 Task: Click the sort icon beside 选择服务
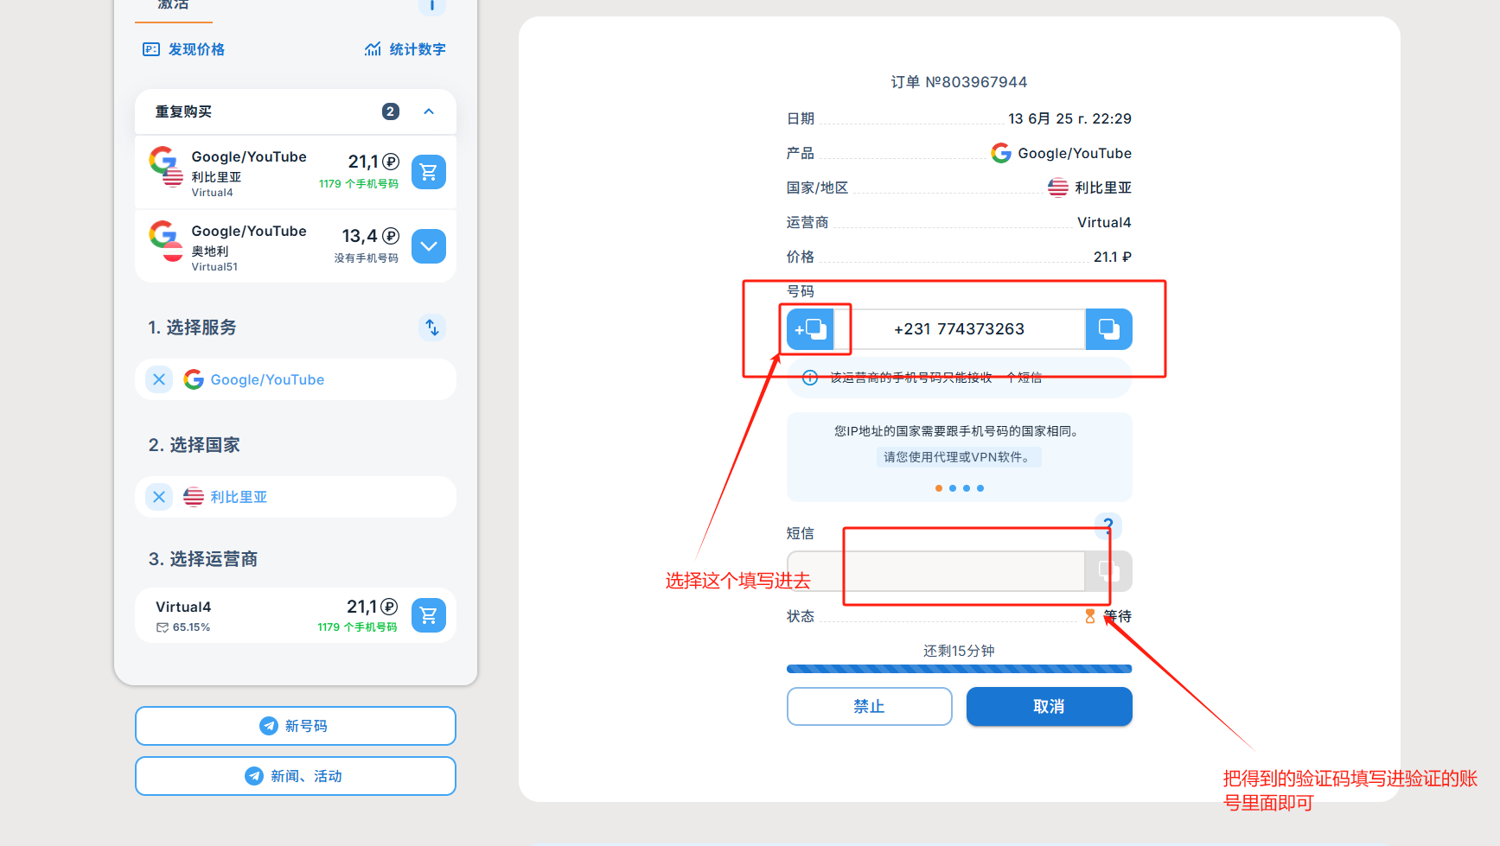tap(432, 328)
